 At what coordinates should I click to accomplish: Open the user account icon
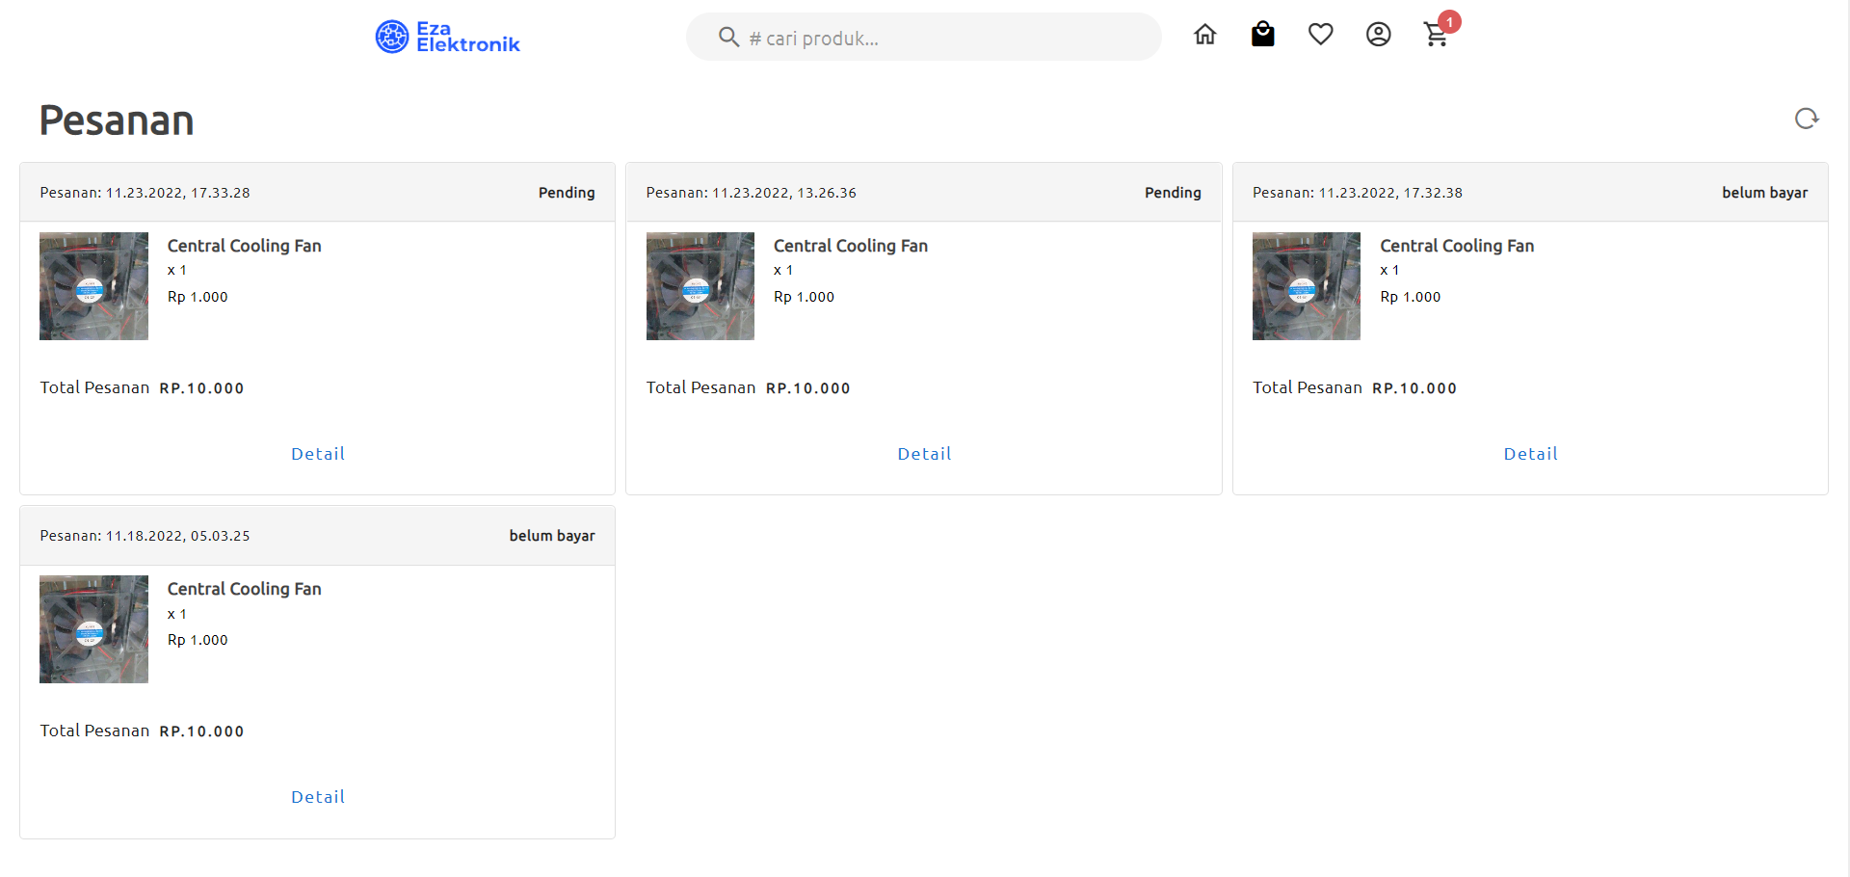point(1378,35)
